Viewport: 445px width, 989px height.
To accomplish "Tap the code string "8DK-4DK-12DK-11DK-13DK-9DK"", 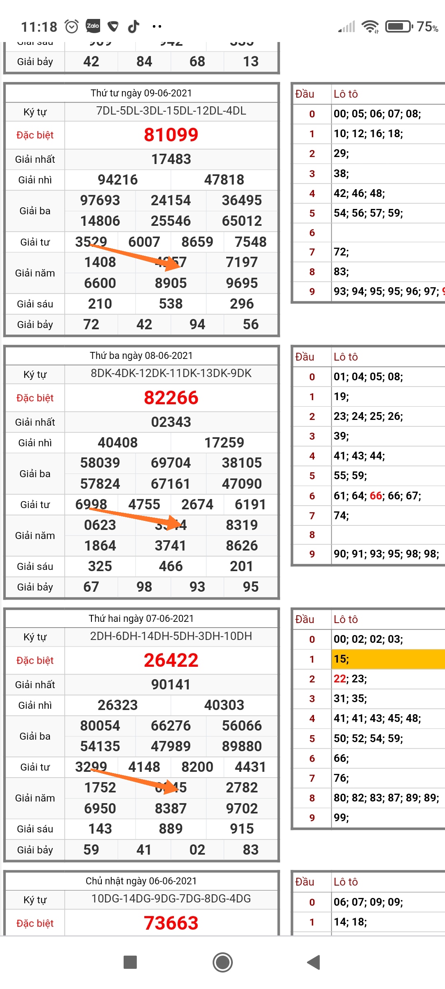I will pos(171,373).
